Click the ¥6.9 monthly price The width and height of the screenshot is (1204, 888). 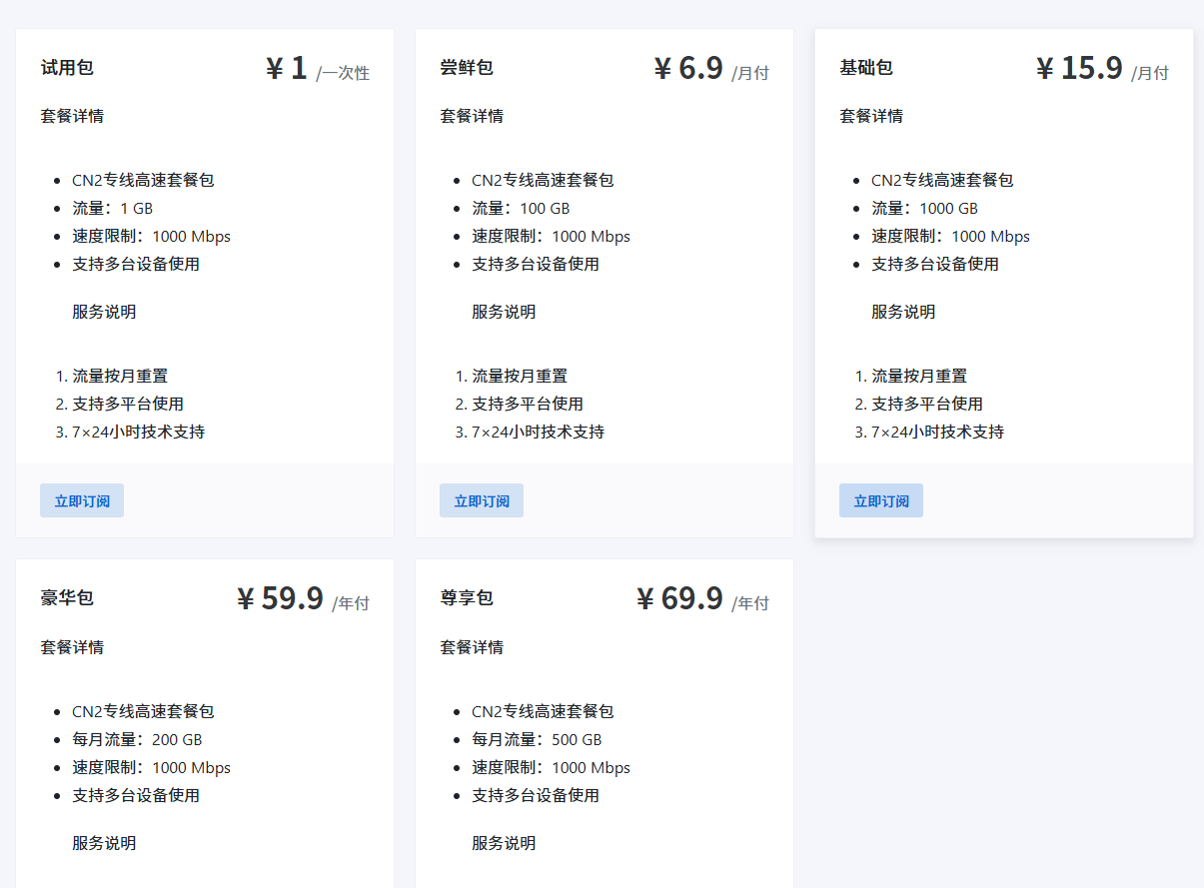tap(687, 69)
